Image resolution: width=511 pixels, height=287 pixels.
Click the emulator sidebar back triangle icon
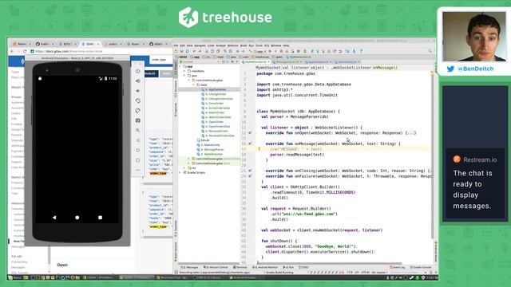(x=138, y=140)
